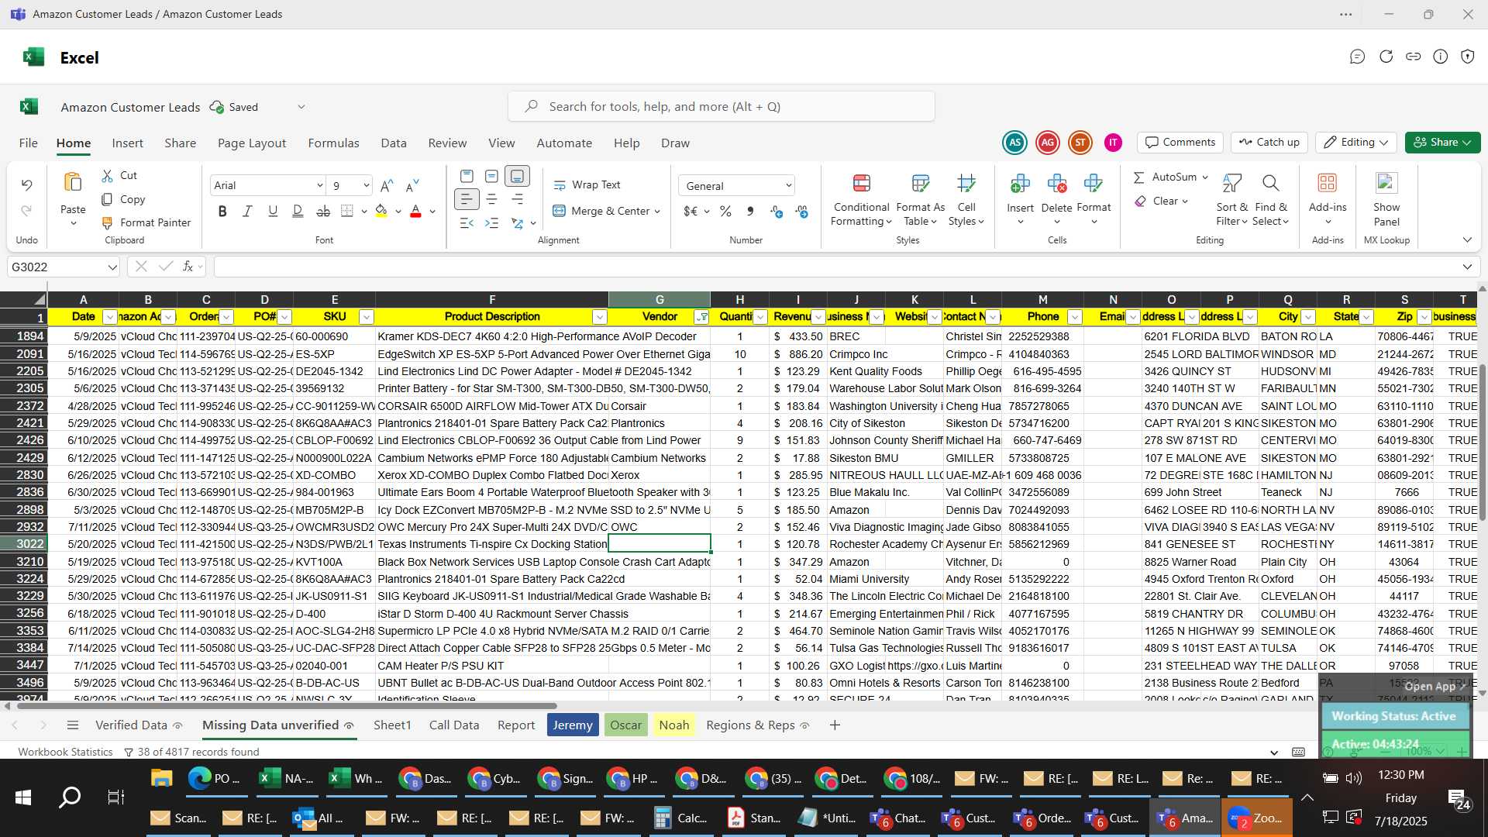Open the Clear eraser menu
Image resolution: width=1488 pixels, height=837 pixels.
1161,201
